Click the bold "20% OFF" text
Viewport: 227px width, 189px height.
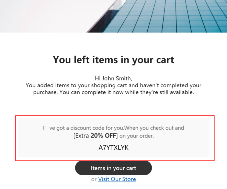coord(103,136)
